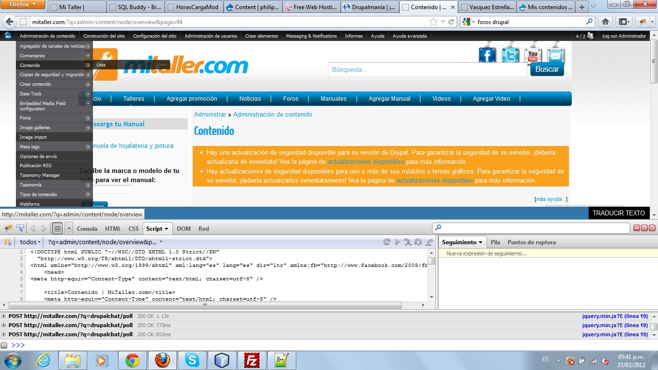Open the URL bar history dropdown arrow
Screen dimensions: 658x370
click(443, 22)
